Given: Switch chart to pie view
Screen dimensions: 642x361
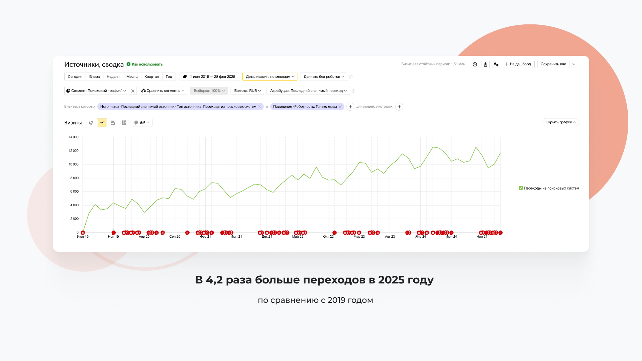Looking at the screenshot, I should 91,123.
